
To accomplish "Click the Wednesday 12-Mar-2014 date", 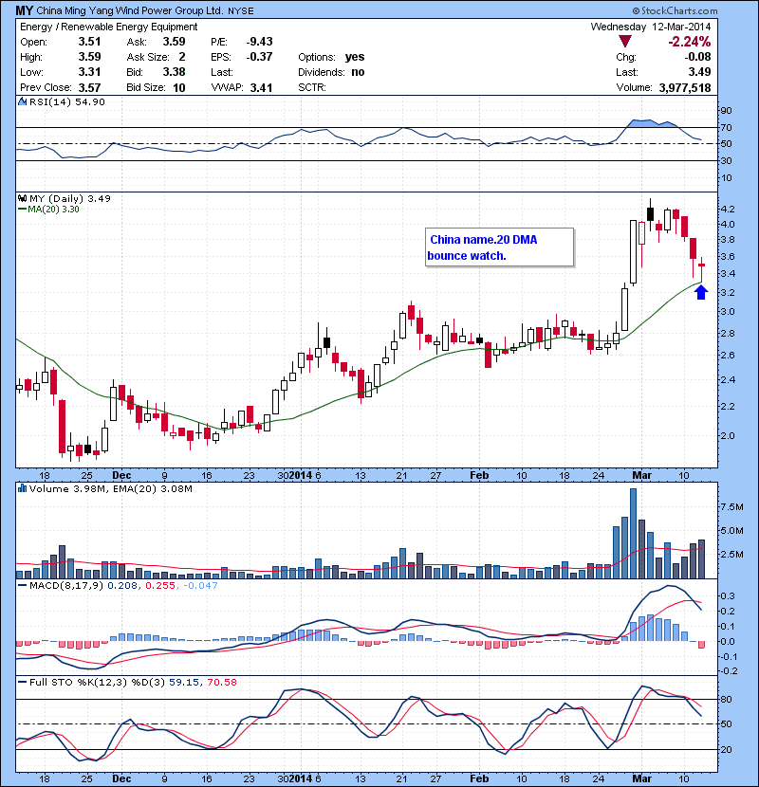I will (651, 27).
